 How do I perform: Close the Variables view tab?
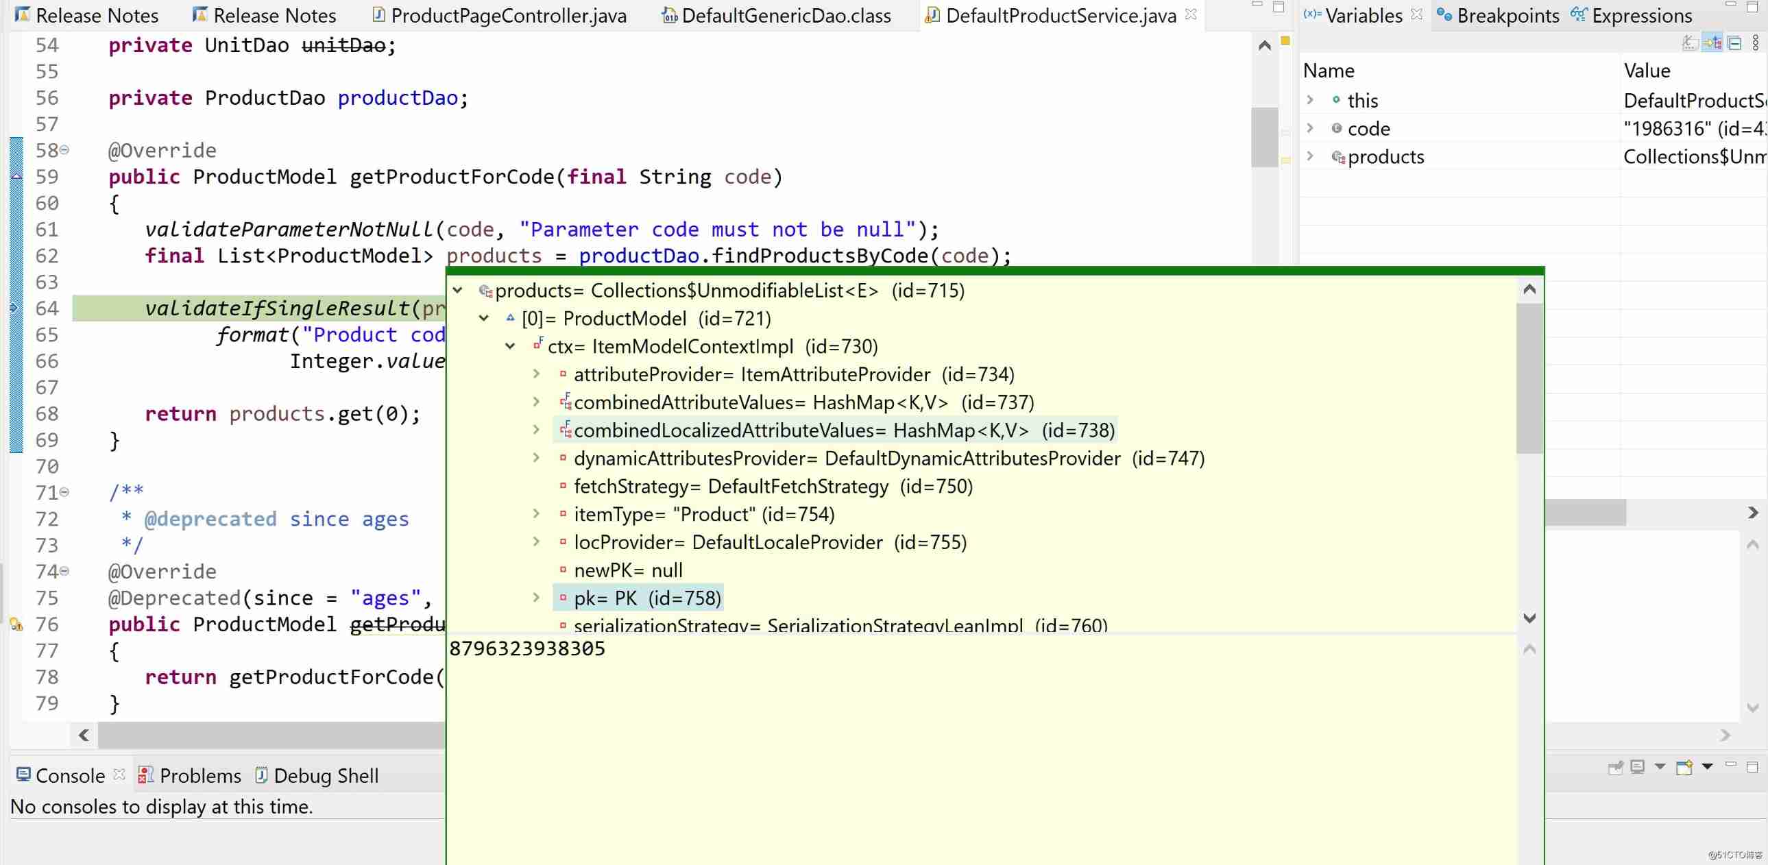point(1416,14)
